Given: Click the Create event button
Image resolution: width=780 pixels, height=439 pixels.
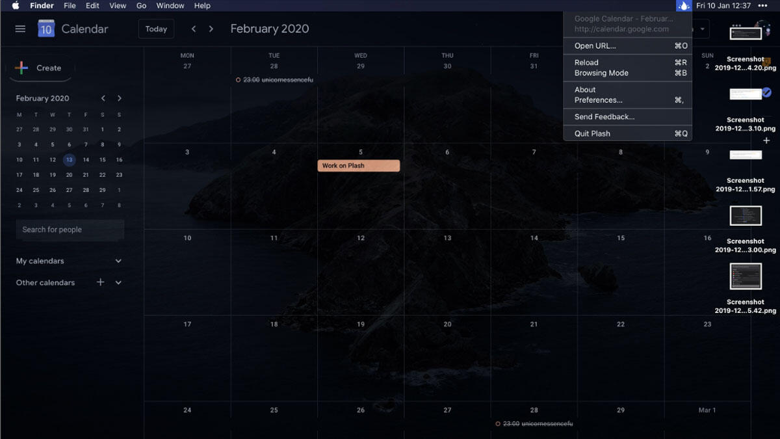Looking at the screenshot, I should 40,68.
